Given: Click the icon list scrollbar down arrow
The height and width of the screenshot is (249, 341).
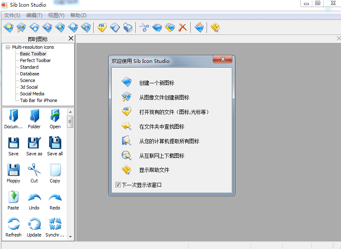Looking at the screenshot, I should 70,237.
